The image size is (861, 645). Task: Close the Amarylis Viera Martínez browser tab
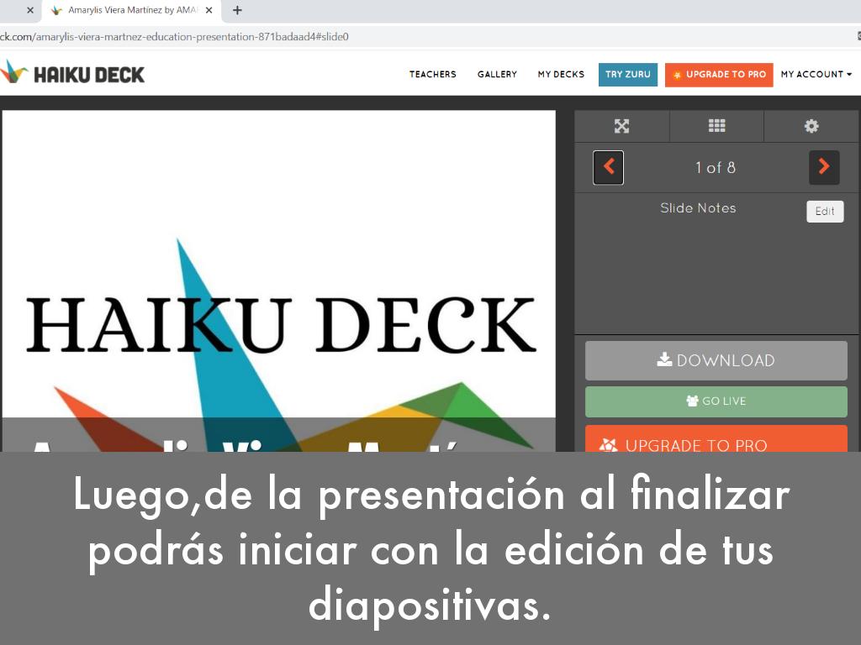(209, 11)
